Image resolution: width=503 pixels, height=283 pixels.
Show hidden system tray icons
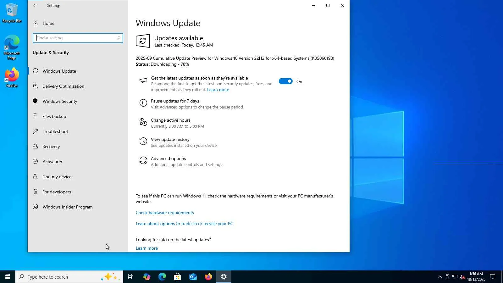tap(439, 277)
